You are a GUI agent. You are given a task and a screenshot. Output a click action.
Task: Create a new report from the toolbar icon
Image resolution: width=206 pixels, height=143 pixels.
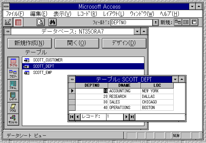pyautogui.click(x=194, y=22)
